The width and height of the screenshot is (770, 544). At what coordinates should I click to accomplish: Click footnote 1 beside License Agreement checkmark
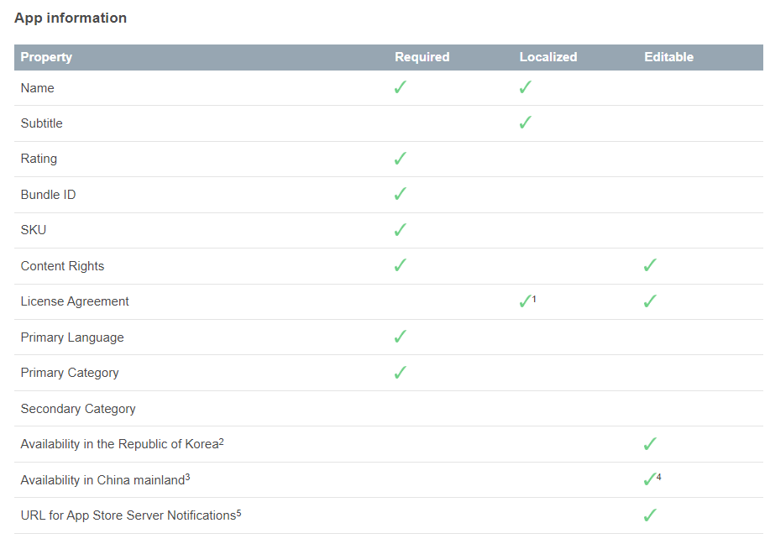point(534,298)
